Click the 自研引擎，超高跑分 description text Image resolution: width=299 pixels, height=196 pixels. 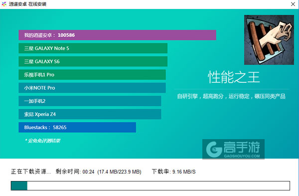pyautogui.click(x=231, y=96)
